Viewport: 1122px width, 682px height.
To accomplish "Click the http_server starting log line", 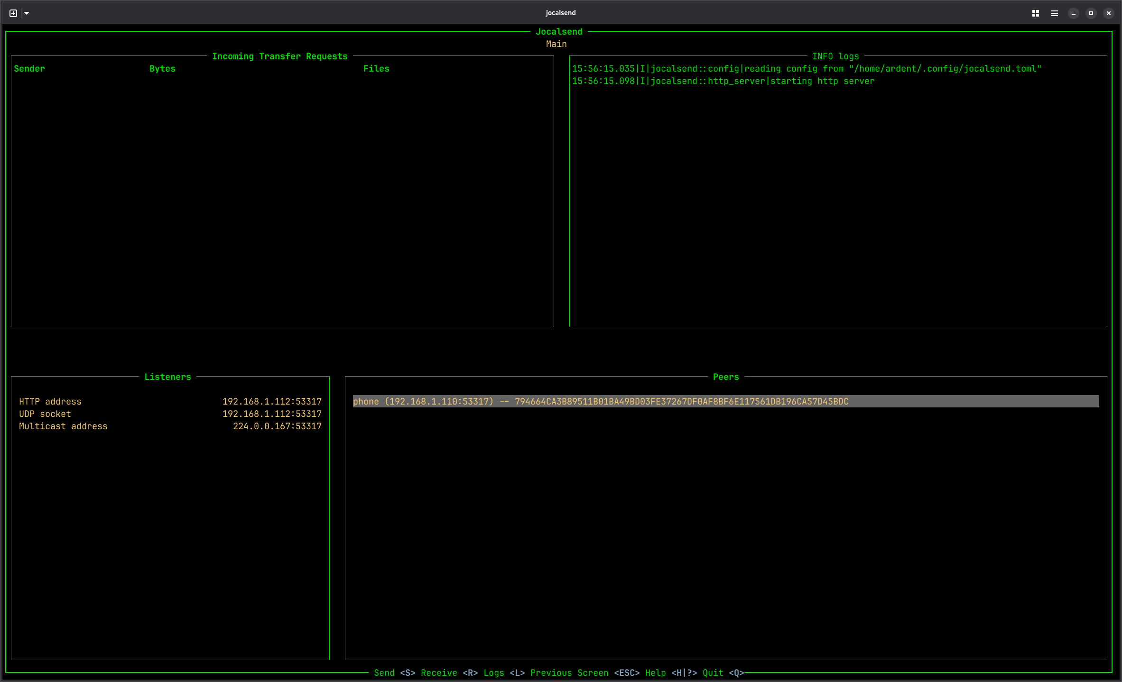I will [723, 81].
